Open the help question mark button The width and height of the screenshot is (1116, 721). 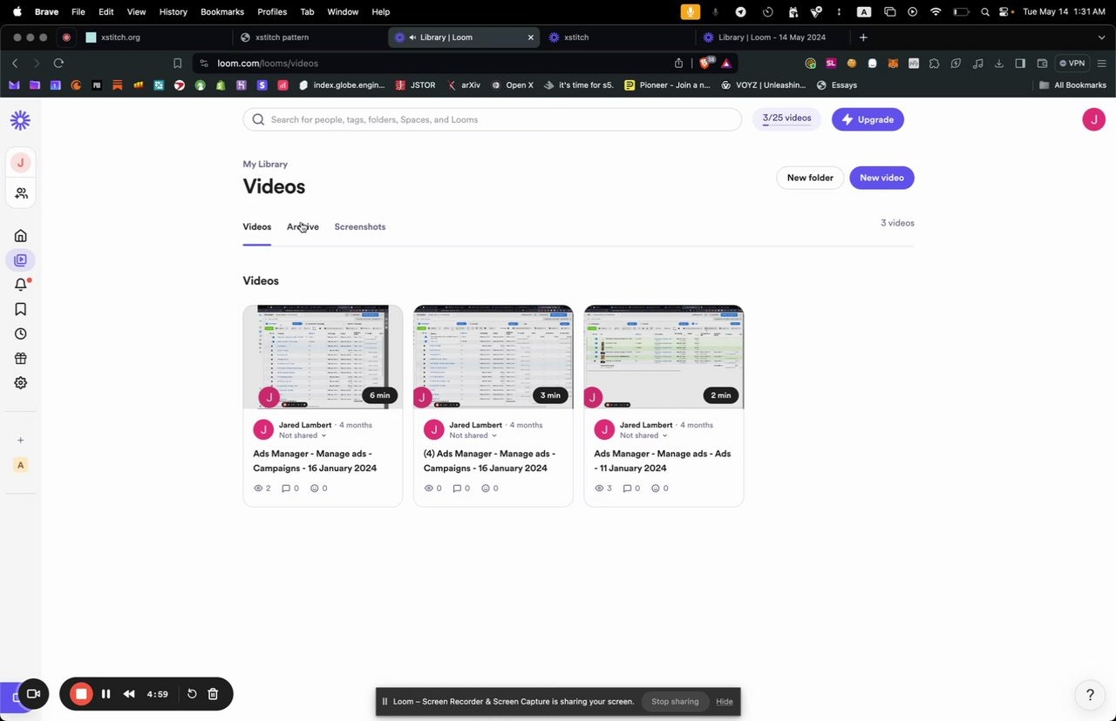(1089, 695)
